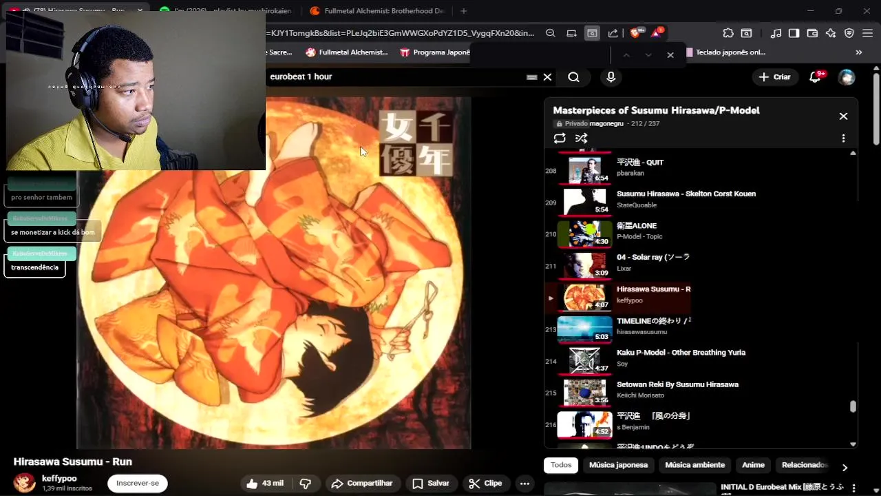Go to next find result arrow
Image resolution: width=881 pixels, height=496 pixels.
point(648,55)
